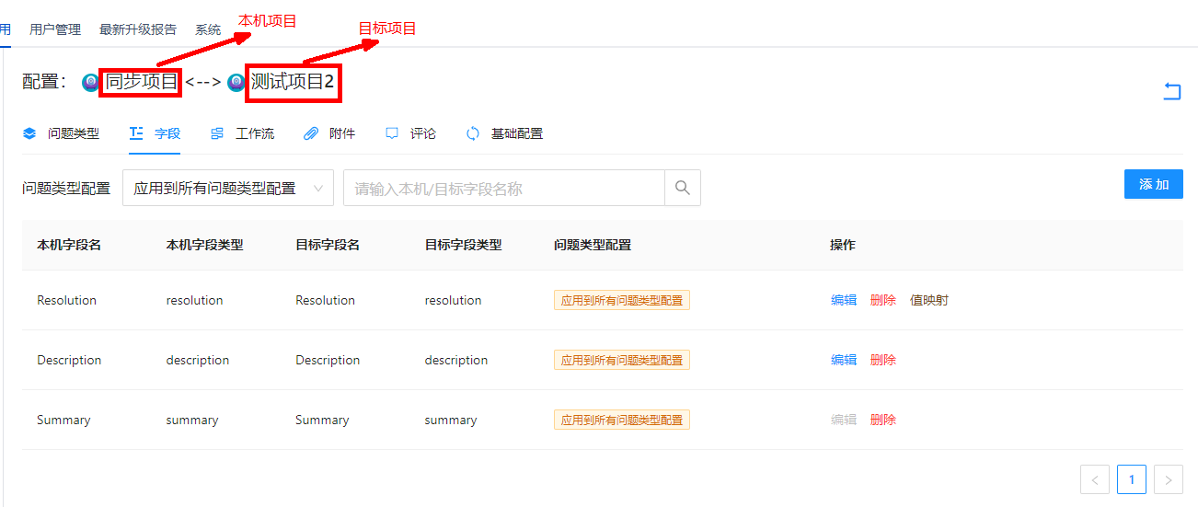1198x507 pixels.
Task: Open the 附件 tab
Action: tap(329, 133)
